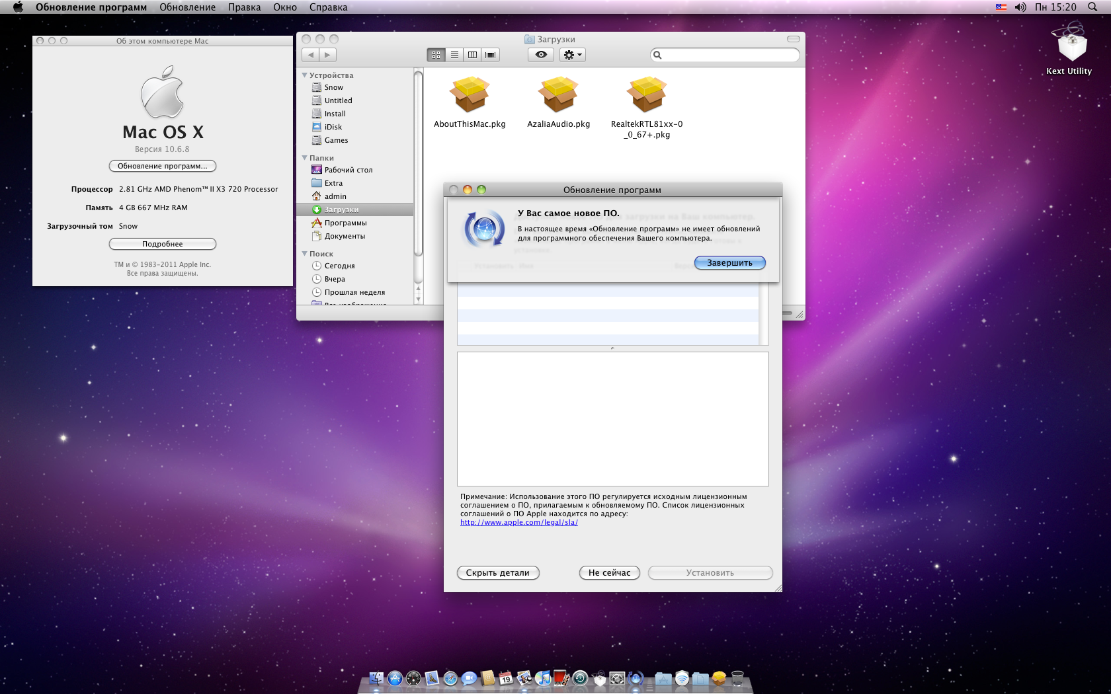The height and width of the screenshot is (694, 1111).
Task: Open Finder from the Dock
Action: pyautogui.click(x=376, y=678)
